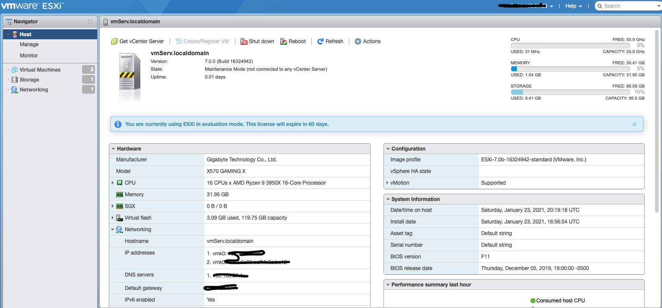Collapse the Networking hardware row
This screenshot has width=662, height=308.
[x=113, y=229]
